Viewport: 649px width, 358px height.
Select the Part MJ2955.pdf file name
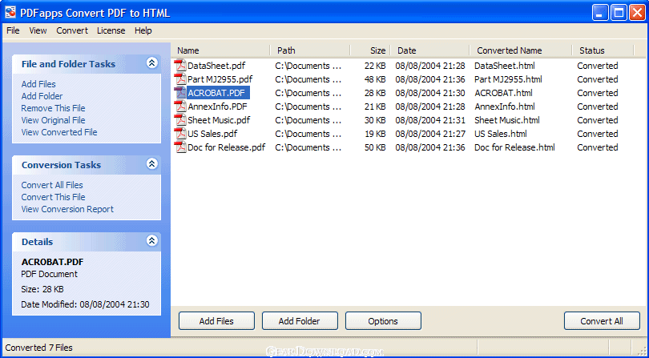[x=220, y=79]
